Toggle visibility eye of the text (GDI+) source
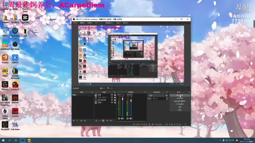Image resolution: width=255 pixels, height=143 pixels. [x=112, y=98]
